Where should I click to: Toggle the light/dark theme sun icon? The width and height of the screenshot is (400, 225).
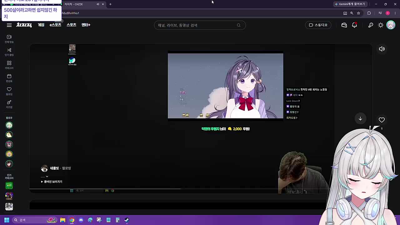[381, 25]
